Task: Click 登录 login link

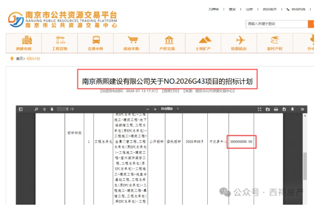Action: click(x=232, y=9)
